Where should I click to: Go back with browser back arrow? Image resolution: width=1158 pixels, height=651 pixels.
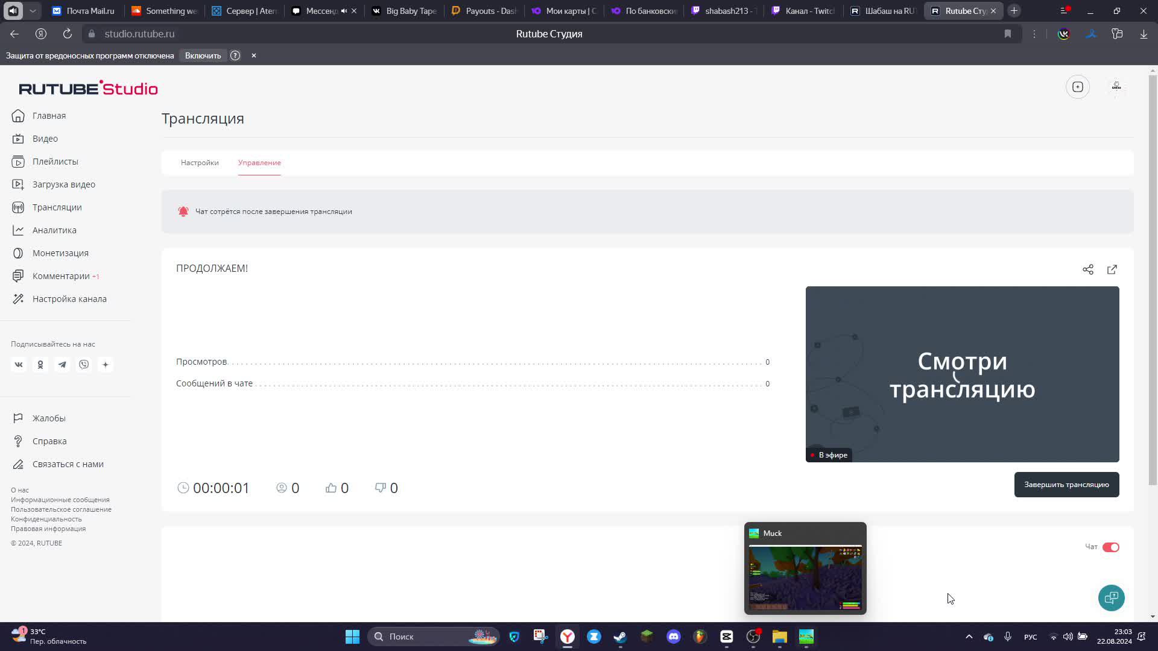point(14,34)
